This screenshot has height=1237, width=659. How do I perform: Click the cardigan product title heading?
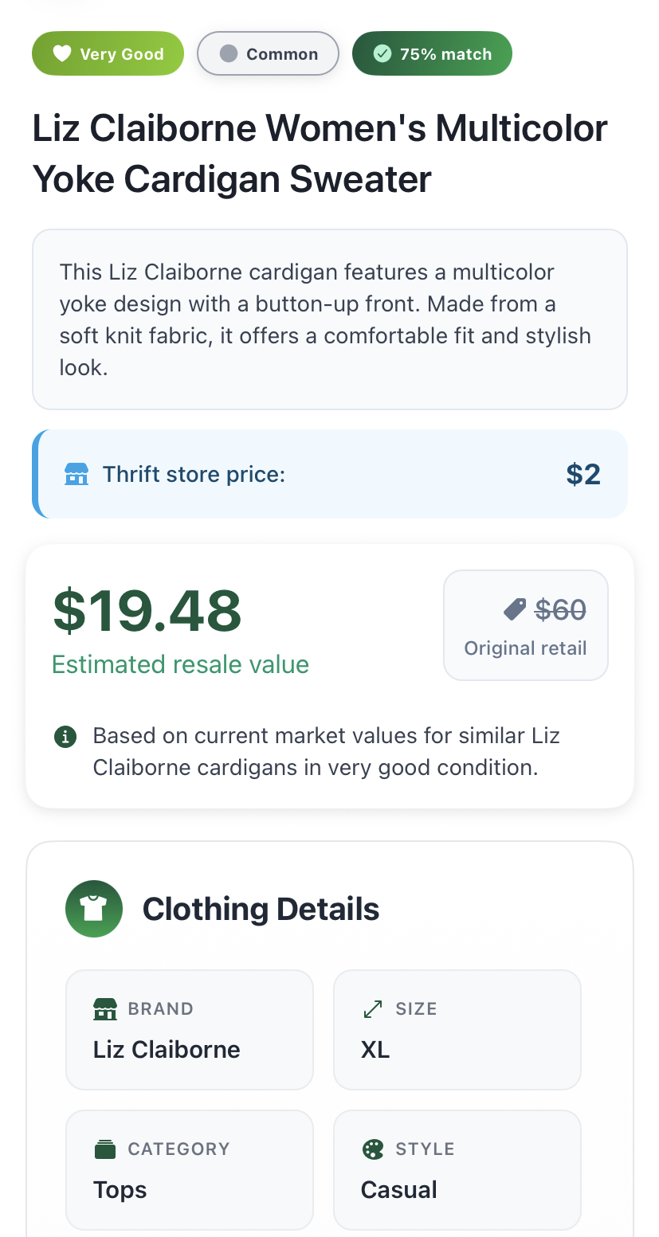(320, 154)
